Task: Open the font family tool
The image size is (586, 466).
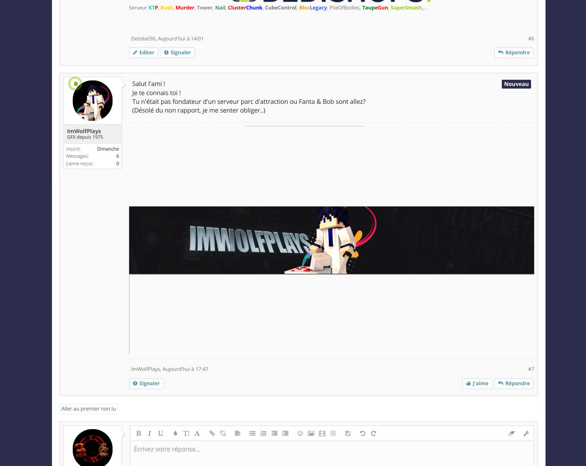Action: pyautogui.click(x=197, y=434)
